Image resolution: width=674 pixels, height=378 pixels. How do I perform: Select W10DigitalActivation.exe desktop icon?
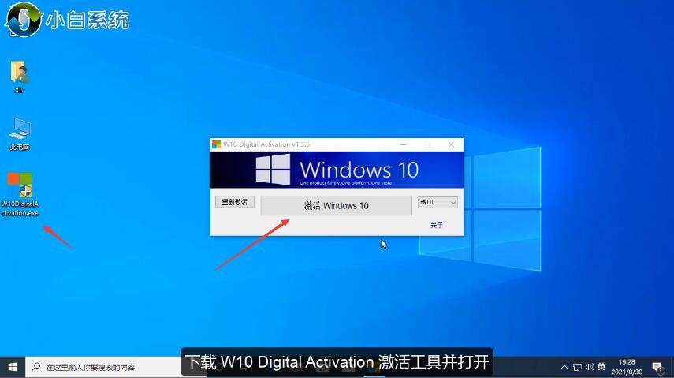coord(20,194)
